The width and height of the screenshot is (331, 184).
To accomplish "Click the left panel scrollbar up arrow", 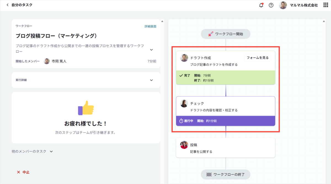I will tap(162, 21).
